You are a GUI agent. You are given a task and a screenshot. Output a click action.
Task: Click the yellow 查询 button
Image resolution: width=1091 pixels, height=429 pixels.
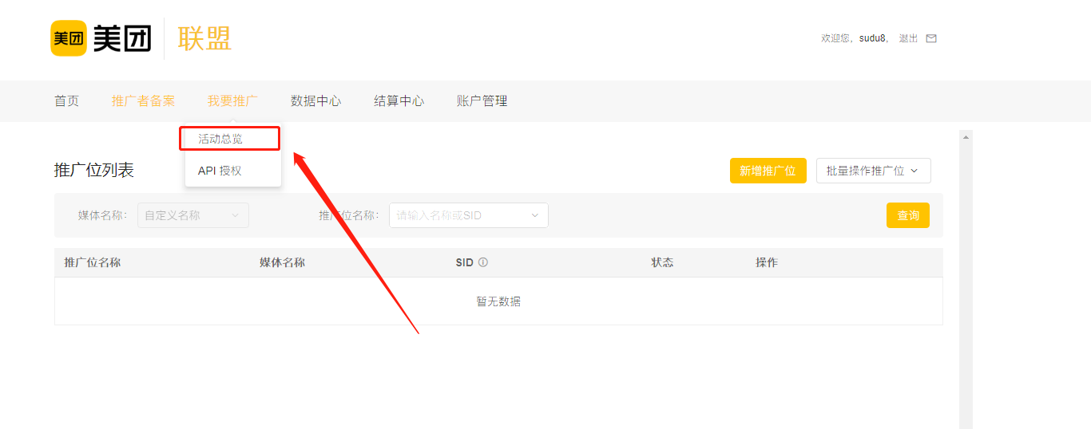click(x=907, y=215)
